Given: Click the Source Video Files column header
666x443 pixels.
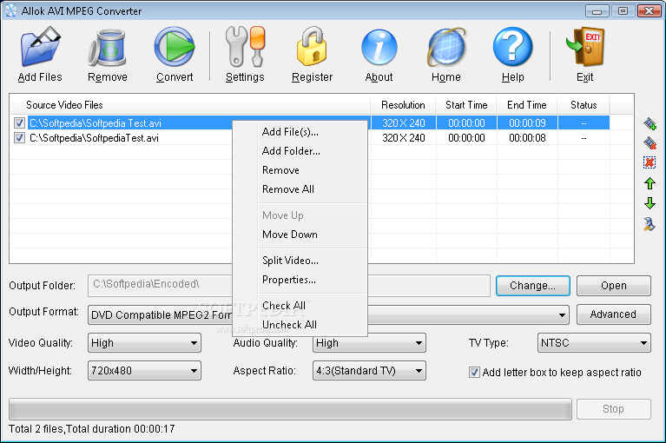Looking at the screenshot, I should coord(190,105).
